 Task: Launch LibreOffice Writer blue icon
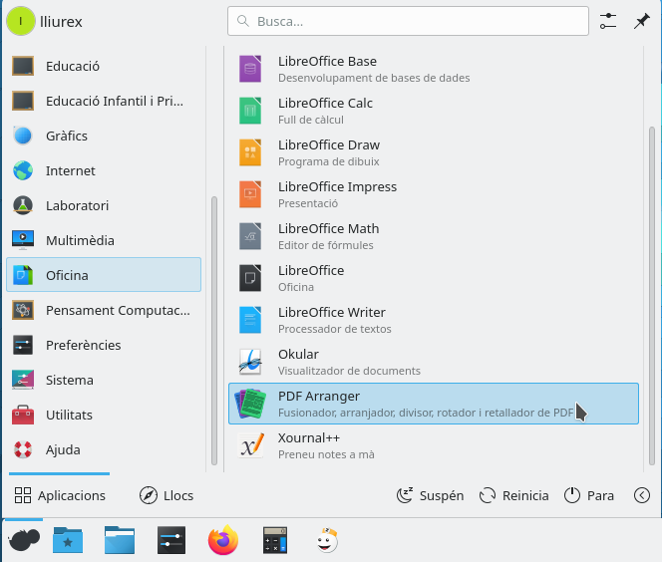[250, 320]
